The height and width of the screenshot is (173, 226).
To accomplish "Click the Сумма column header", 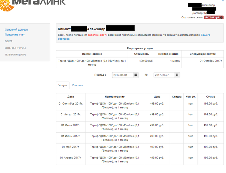I will coord(210,97).
